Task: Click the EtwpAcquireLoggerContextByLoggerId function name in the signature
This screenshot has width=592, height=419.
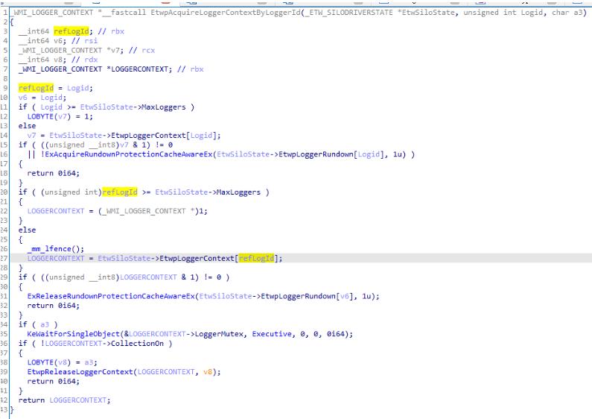Action: 226,12
